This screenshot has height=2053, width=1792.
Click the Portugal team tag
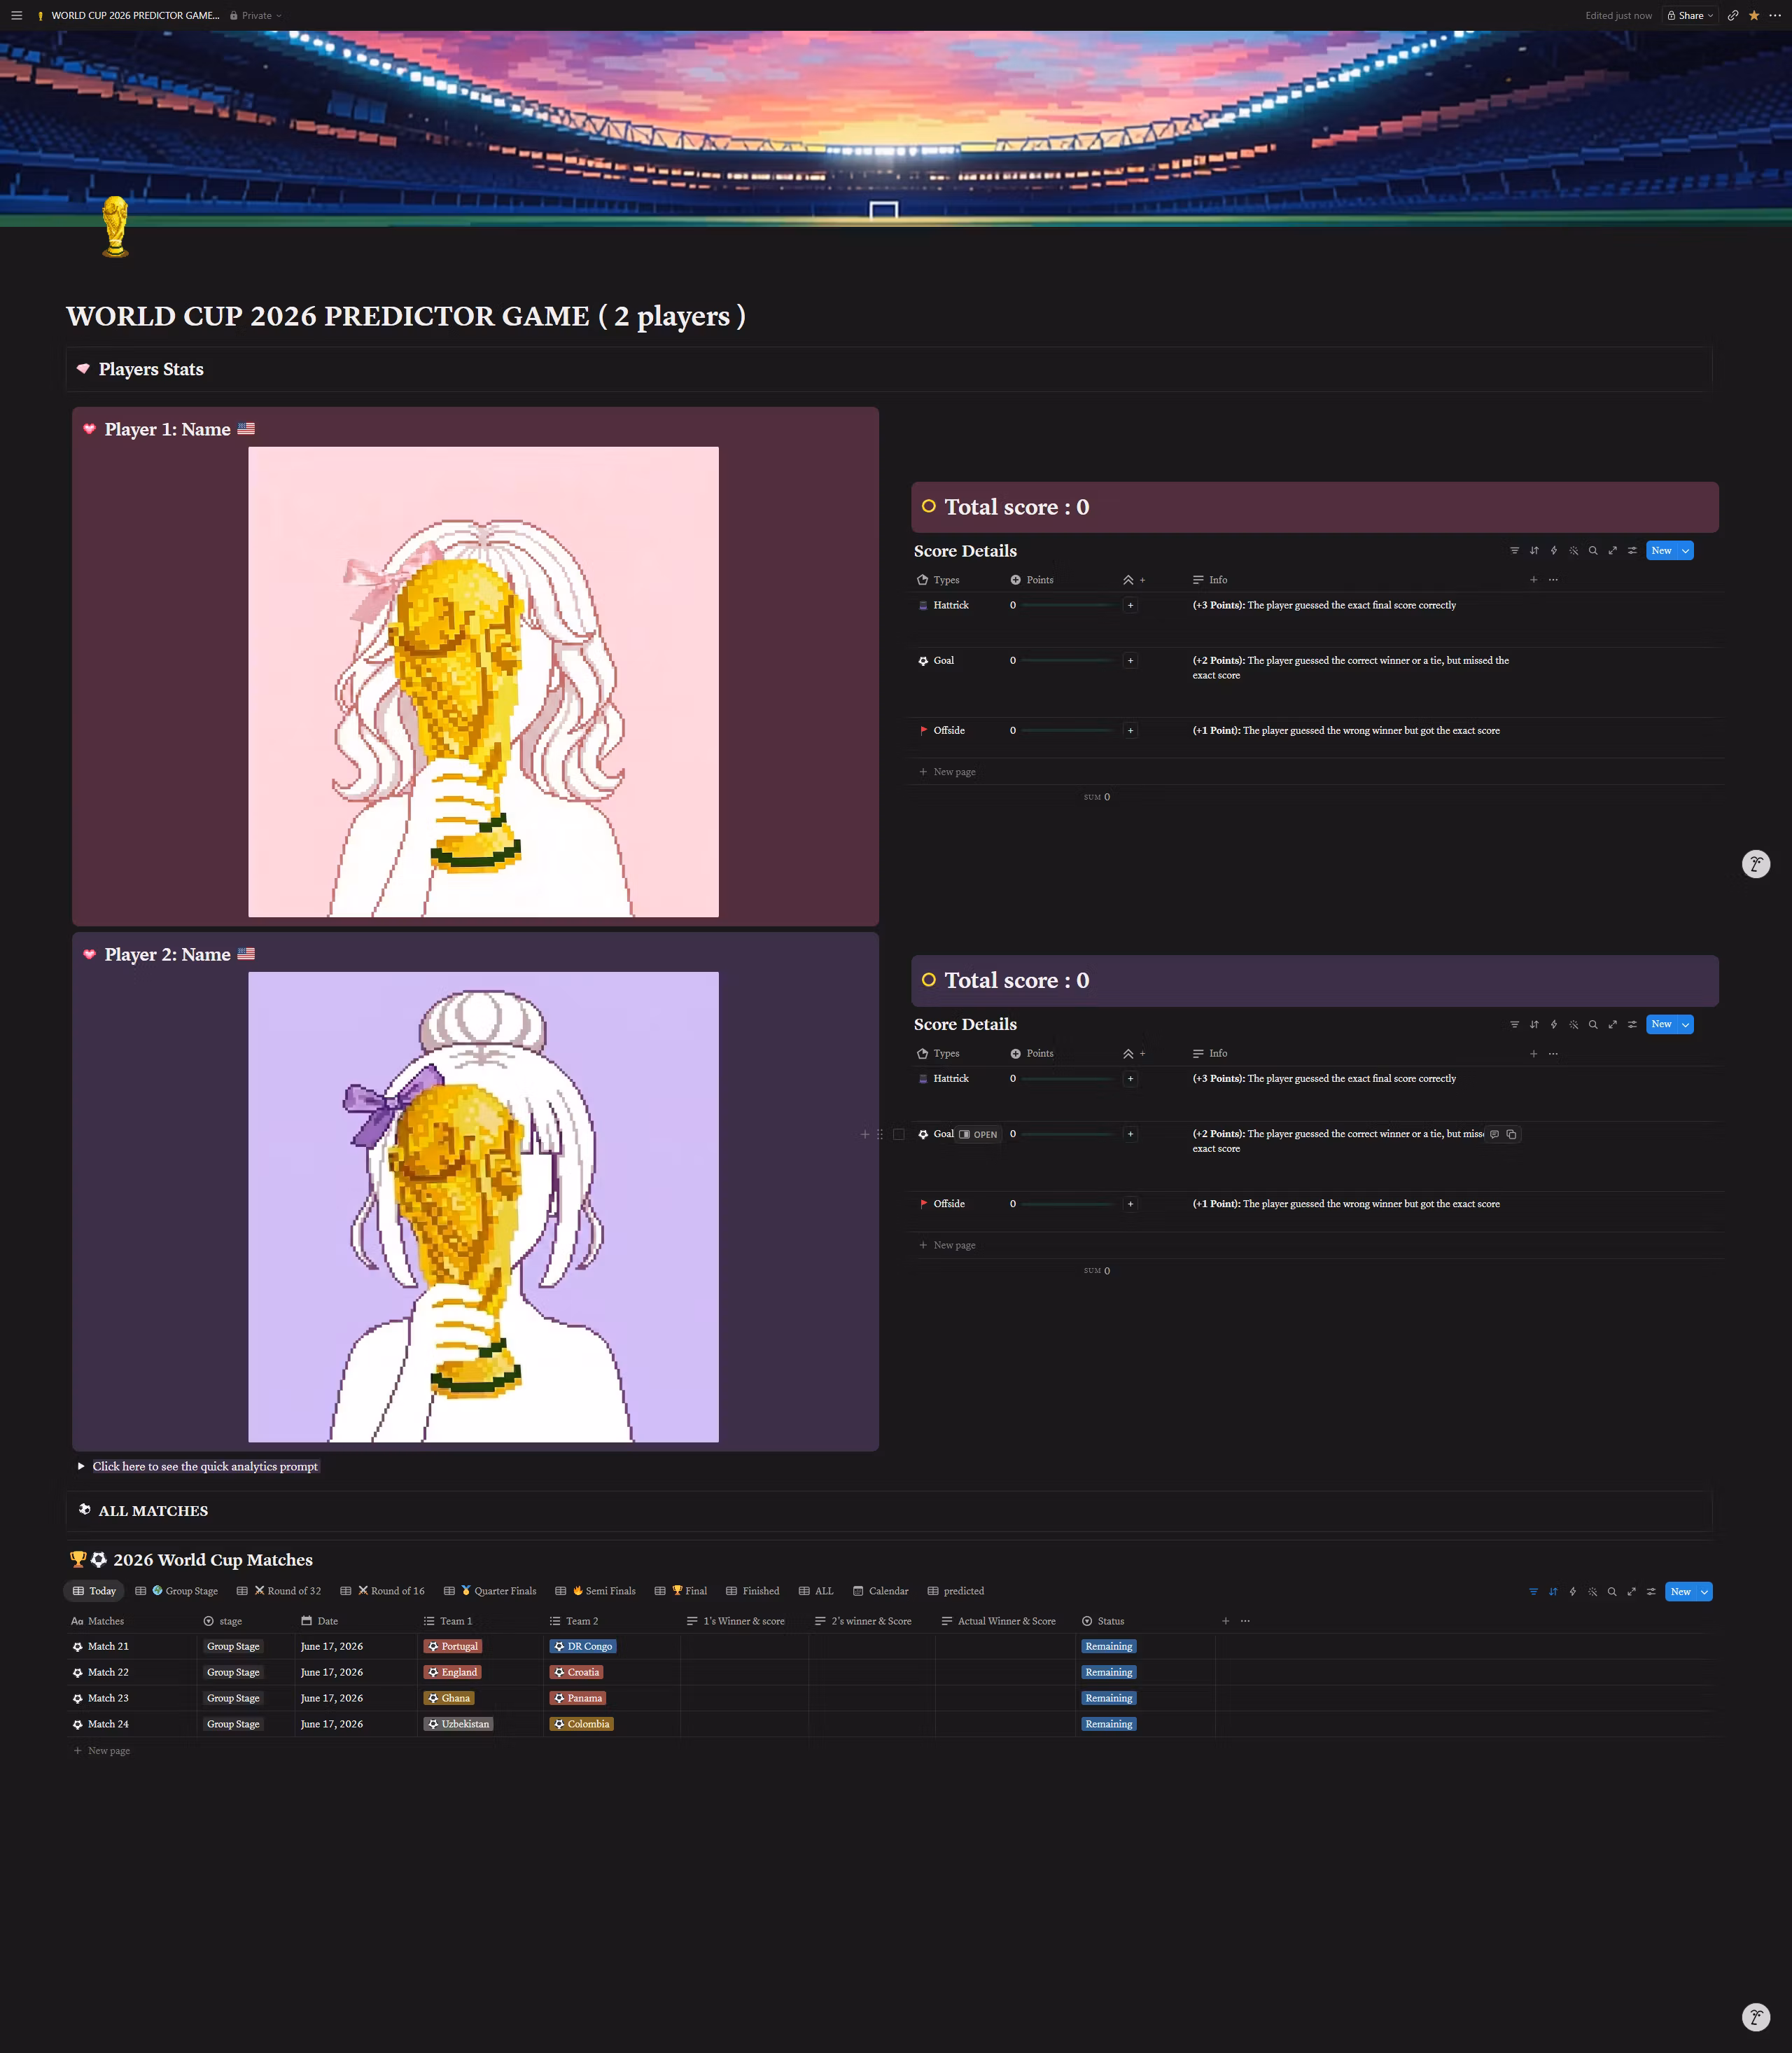(x=453, y=1645)
